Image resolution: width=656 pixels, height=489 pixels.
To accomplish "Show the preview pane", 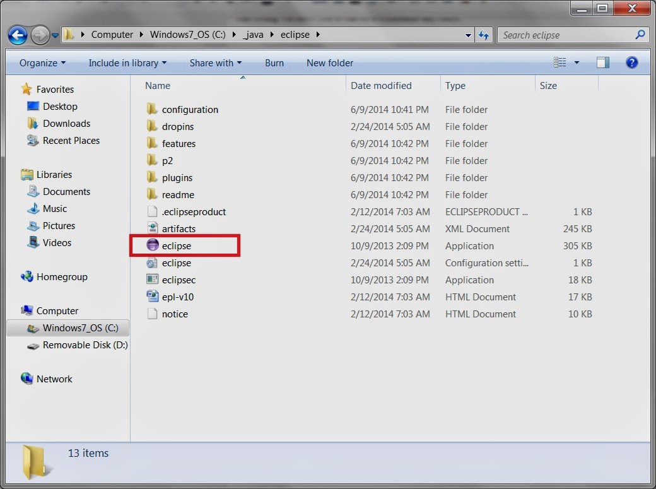I will (x=602, y=62).
